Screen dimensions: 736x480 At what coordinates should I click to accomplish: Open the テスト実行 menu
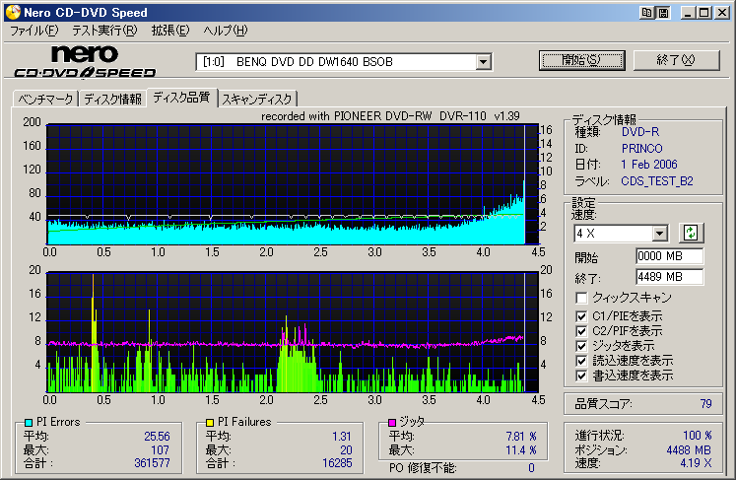coord(104,31)
